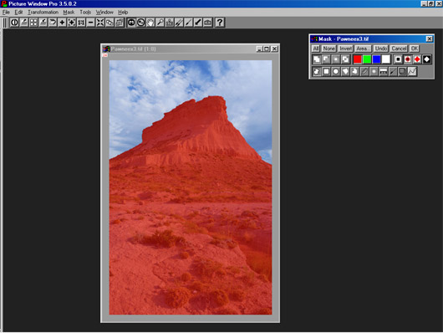Image resolution: width=443 pixels, height=333 pixels.
Task: Open the Transformation menu
Action: coord(43,13)
